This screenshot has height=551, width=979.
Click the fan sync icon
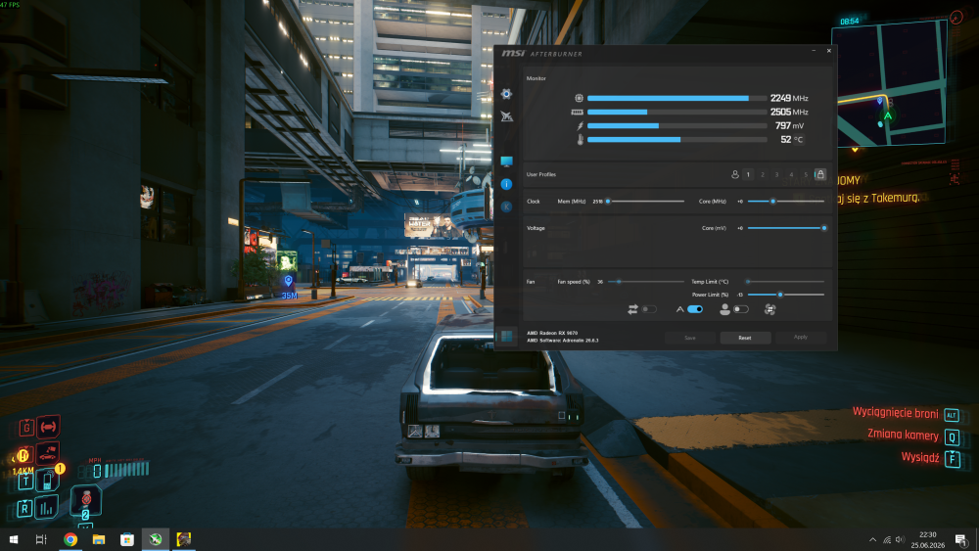click(769, 309)
